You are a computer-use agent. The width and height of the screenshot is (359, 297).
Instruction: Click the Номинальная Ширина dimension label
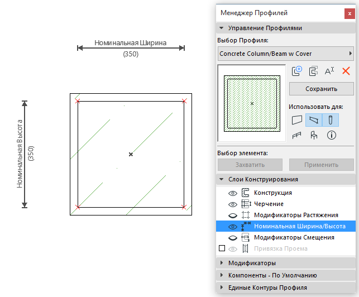click(x=130, y=43)
